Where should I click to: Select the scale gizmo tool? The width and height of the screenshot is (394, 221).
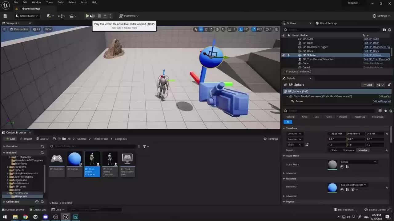point(211,29)
